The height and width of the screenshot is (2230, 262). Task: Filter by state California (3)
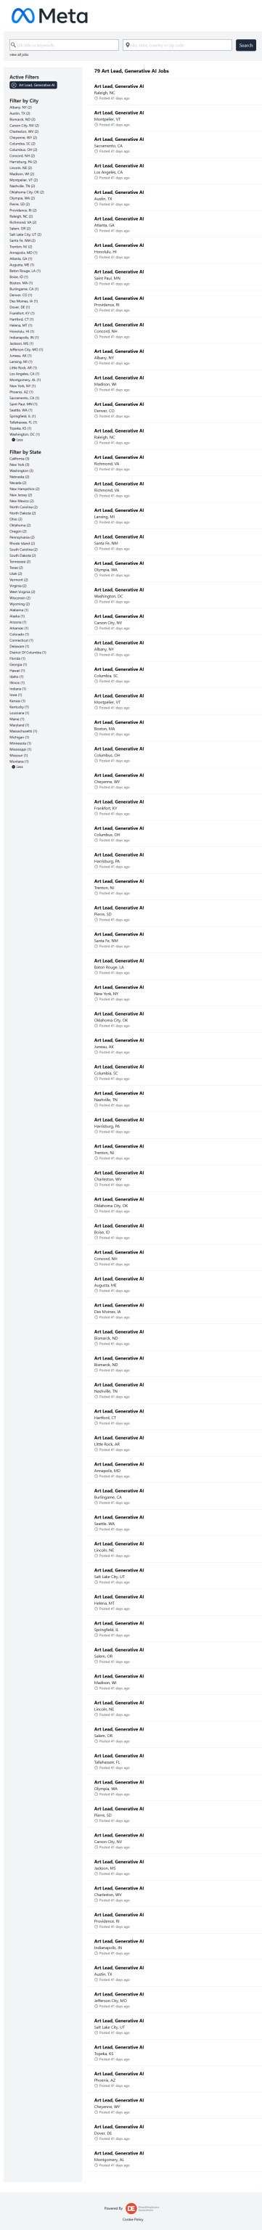tap(19, 459)
